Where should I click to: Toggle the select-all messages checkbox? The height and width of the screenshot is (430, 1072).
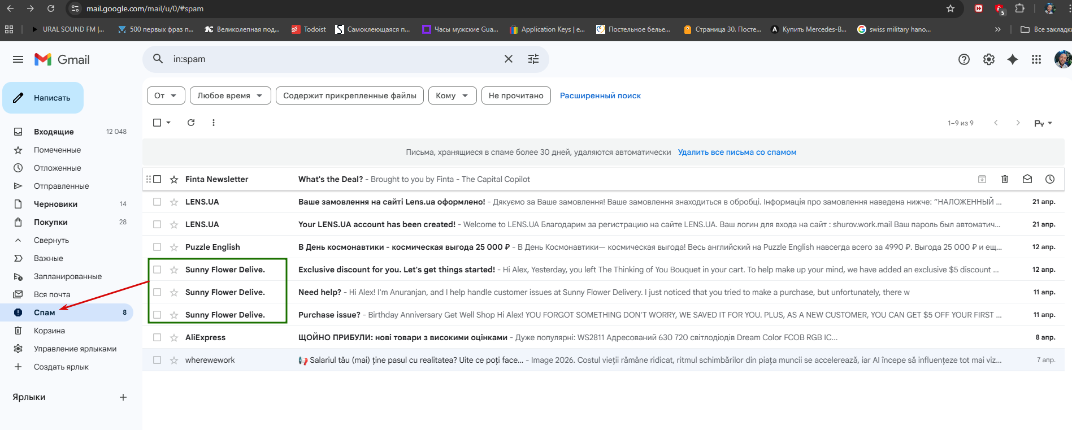tap(157, 123)
